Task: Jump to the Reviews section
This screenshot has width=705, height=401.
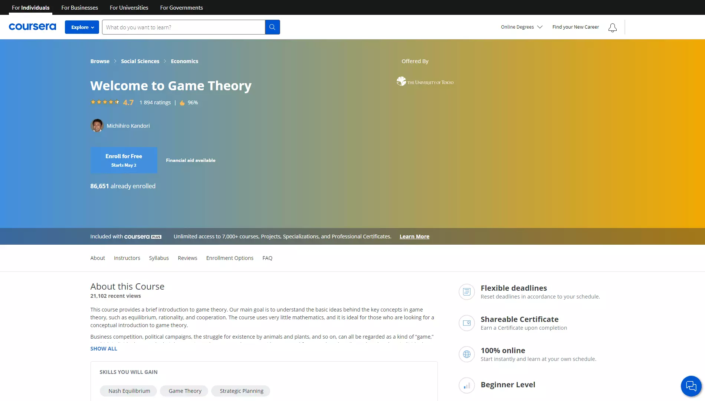Action: (x=187, y=258)
